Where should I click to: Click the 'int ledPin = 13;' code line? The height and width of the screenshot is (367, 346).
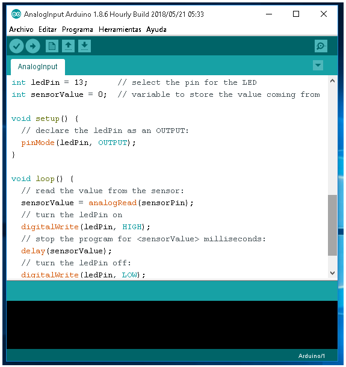coord(49,82)
